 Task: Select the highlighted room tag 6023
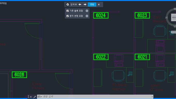tap(142, 15)
